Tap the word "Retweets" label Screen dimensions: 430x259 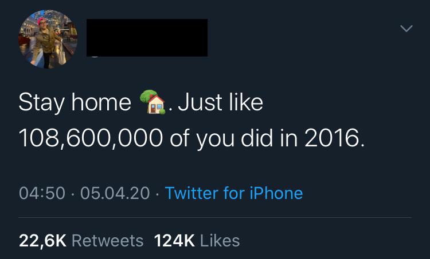click(108, 241)
